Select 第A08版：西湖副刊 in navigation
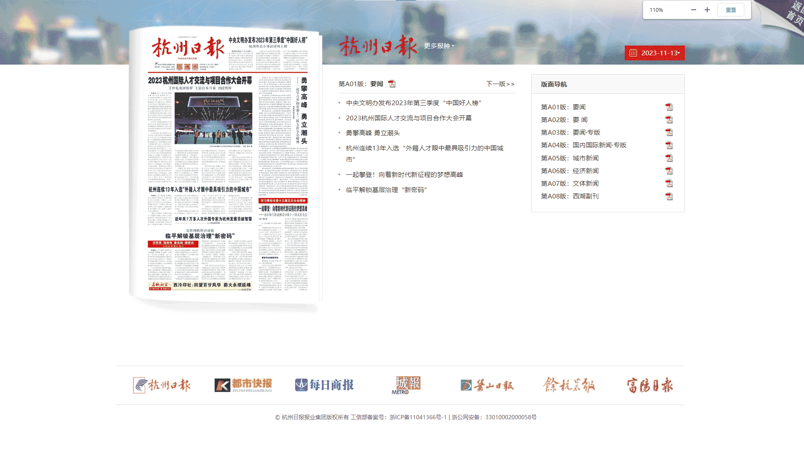The image size is (804, 456). coord(570,196)
